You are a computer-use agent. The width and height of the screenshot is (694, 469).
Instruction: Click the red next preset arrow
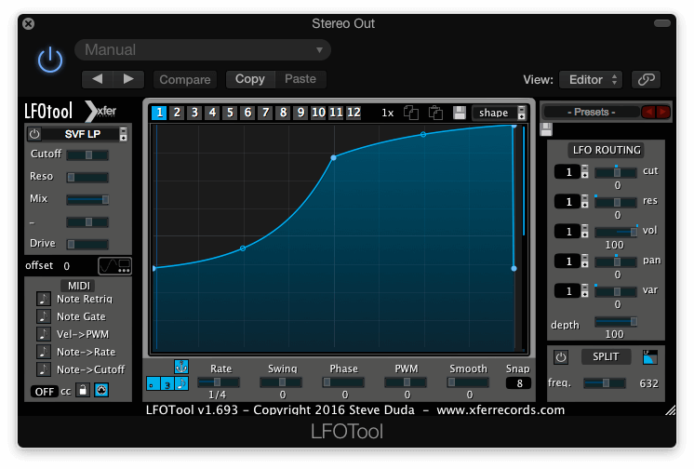tap(663, 112)
